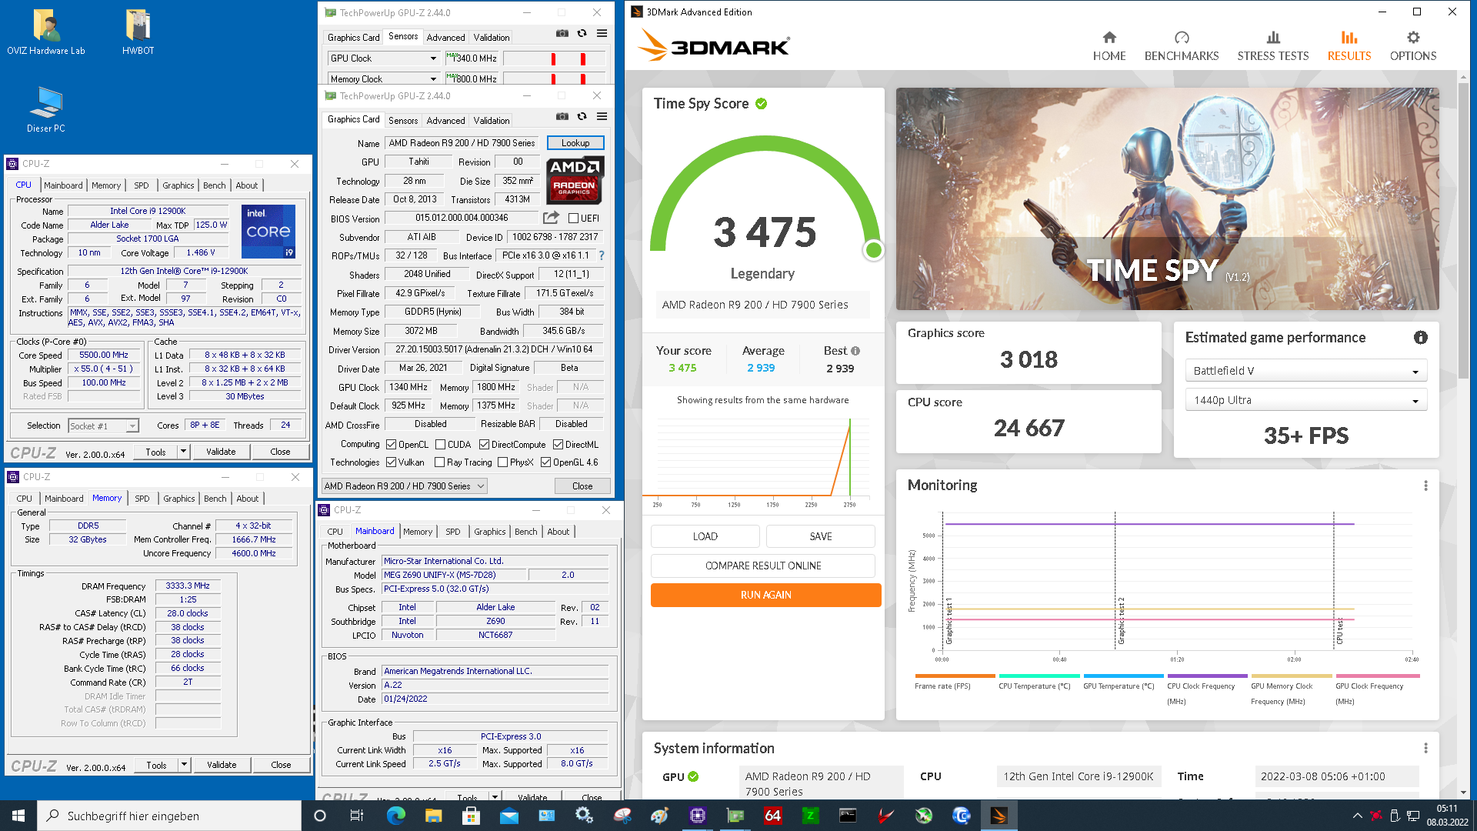
Task: Open System information three-dot menu
Action: pyautogui.click(x=1425, y=748)
